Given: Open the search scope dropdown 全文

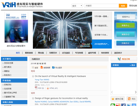Looking at the screenshot, I should coord(77,6).
